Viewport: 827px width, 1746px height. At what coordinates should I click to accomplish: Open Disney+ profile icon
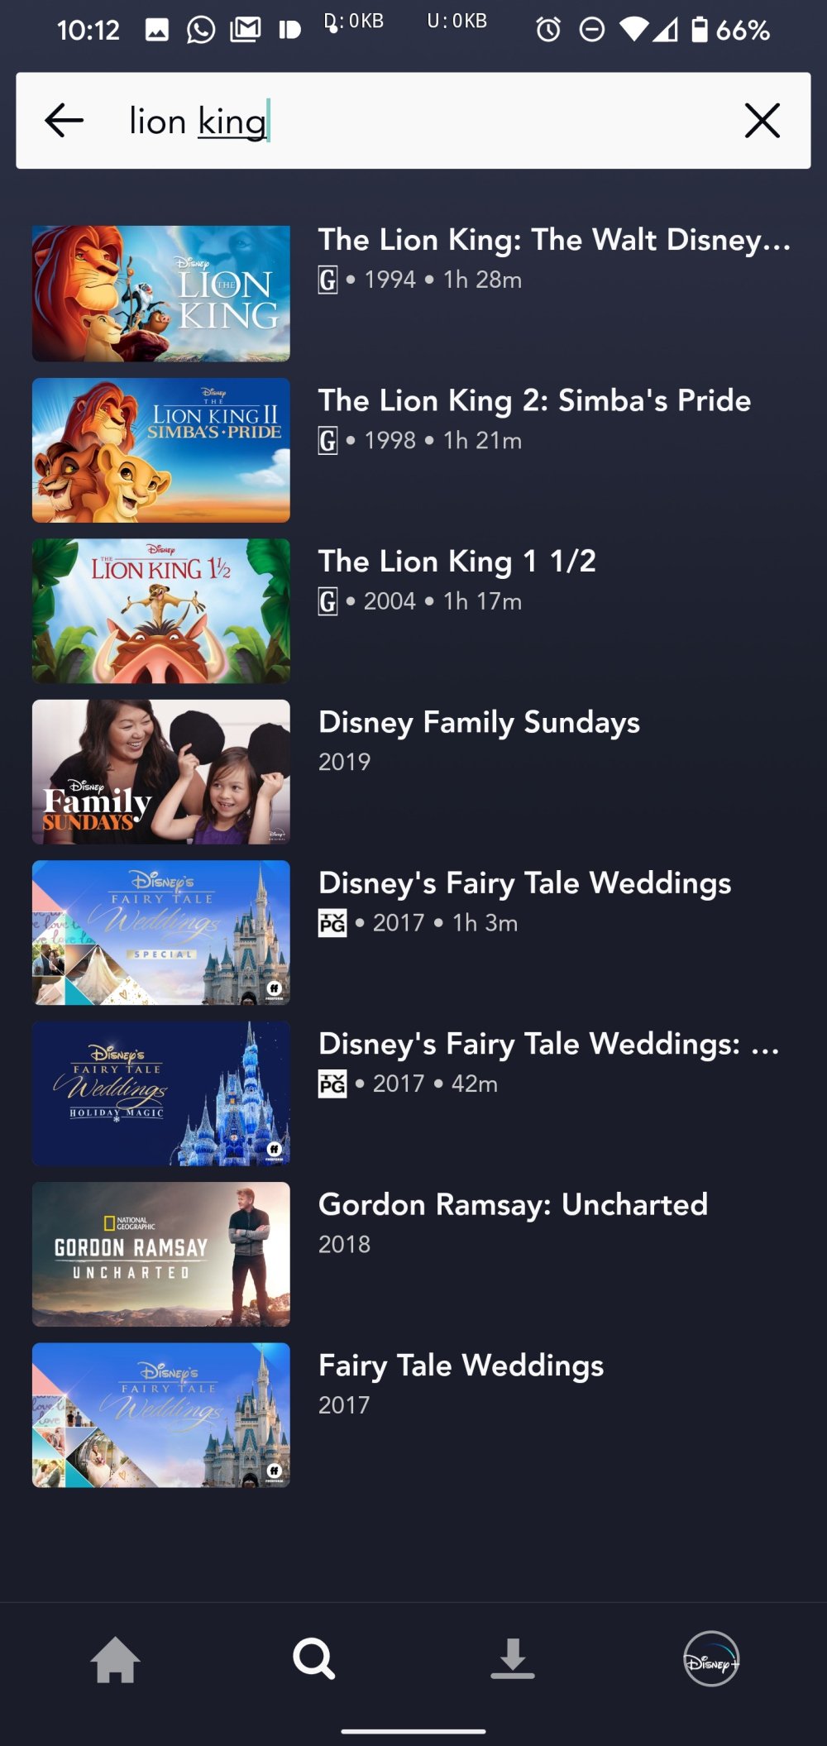[711, 1659]
